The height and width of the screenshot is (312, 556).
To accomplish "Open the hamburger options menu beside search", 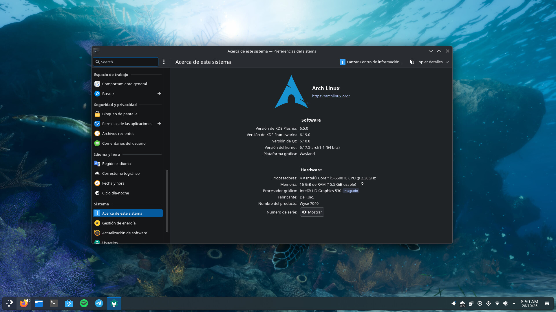I will [164, 62].
